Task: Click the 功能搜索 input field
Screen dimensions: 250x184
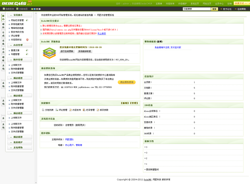Action: [197, 9]
